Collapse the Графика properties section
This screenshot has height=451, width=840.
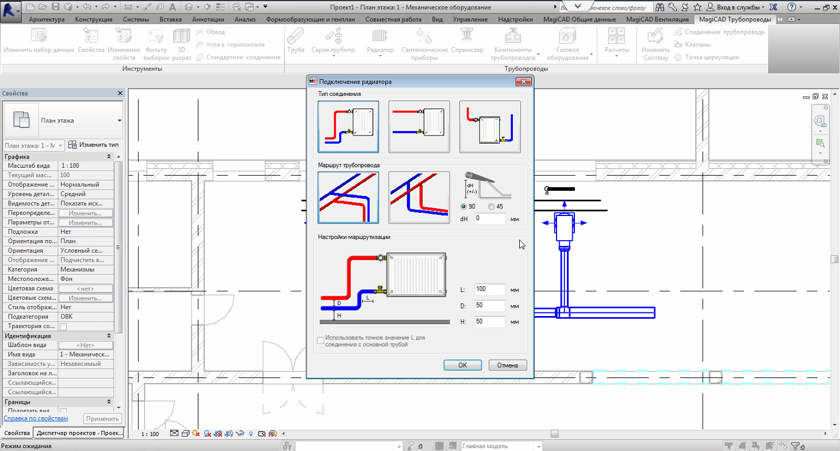point(109,157)
